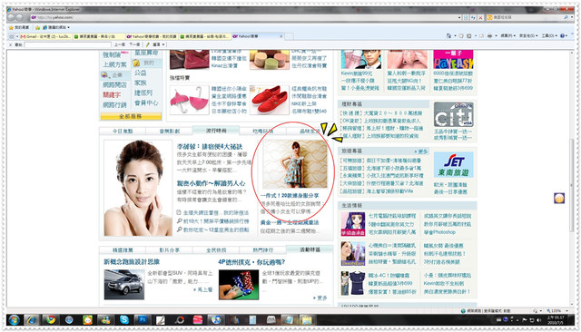This screenshot has width=581, height=332.
Task: Expand the 網頁 (Page) command menu
Action: [x=507, y=36]
